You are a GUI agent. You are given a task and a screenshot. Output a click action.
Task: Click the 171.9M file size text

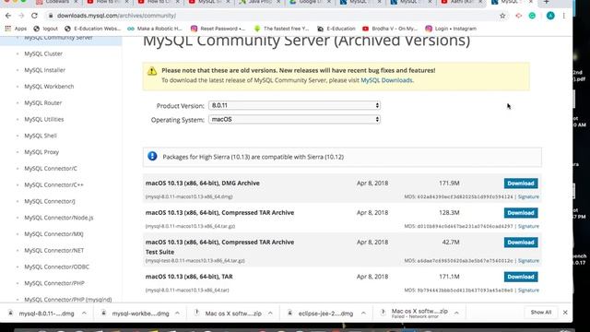449,184
